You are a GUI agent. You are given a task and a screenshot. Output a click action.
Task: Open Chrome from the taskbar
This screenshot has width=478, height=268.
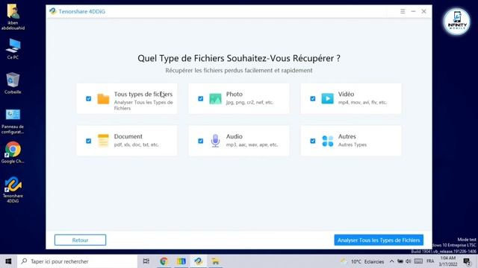pos(164,261)
